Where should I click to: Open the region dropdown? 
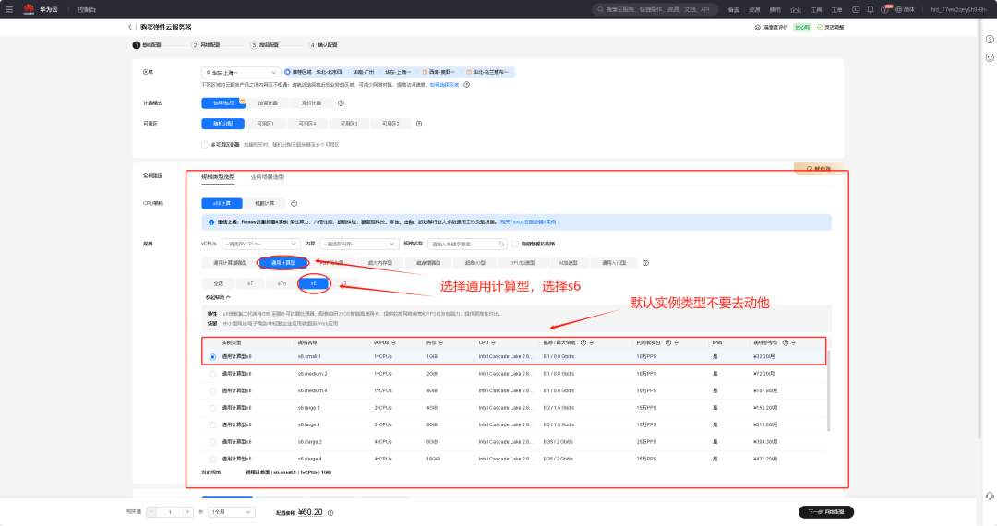point(241,72)
